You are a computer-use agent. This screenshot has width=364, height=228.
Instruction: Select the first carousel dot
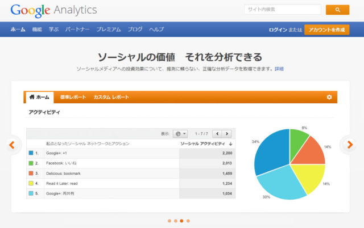tap(169, 221)
